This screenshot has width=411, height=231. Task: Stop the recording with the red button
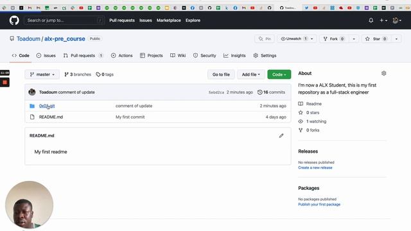click(4, 82)
